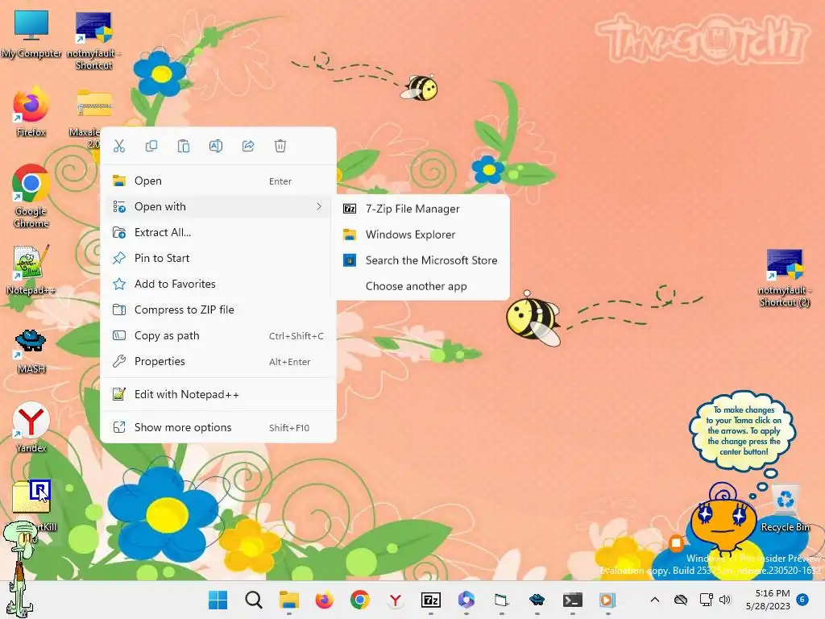825x619 pixels.
Task: Open clock and date panel
Action: [x=768, y=600]
